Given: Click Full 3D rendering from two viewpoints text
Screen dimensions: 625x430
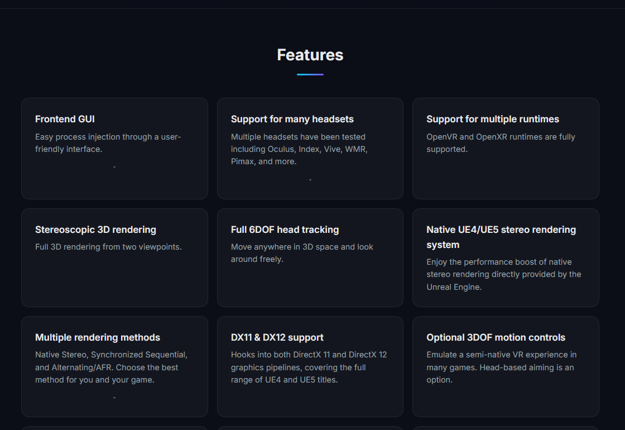Looking at the screenshot, I should [x=108, y=247].
